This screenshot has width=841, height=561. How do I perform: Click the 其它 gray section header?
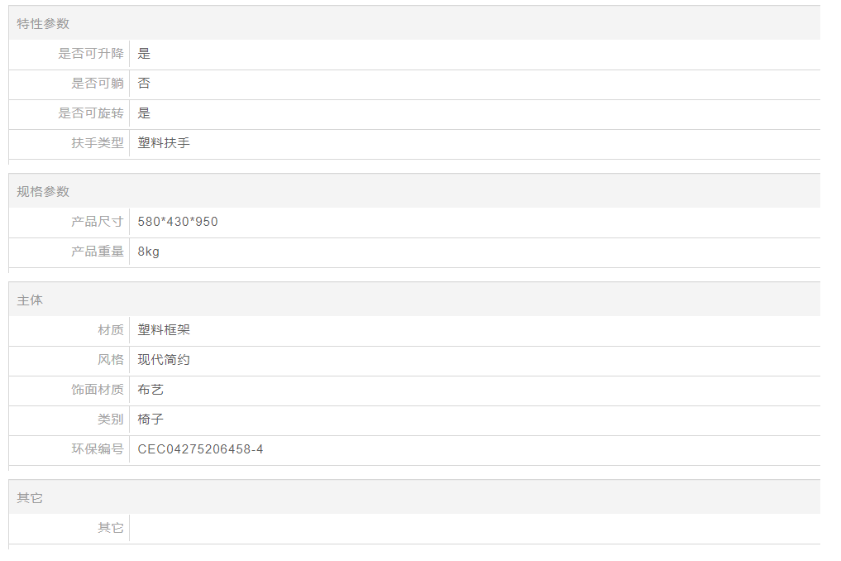pos(31,498)
